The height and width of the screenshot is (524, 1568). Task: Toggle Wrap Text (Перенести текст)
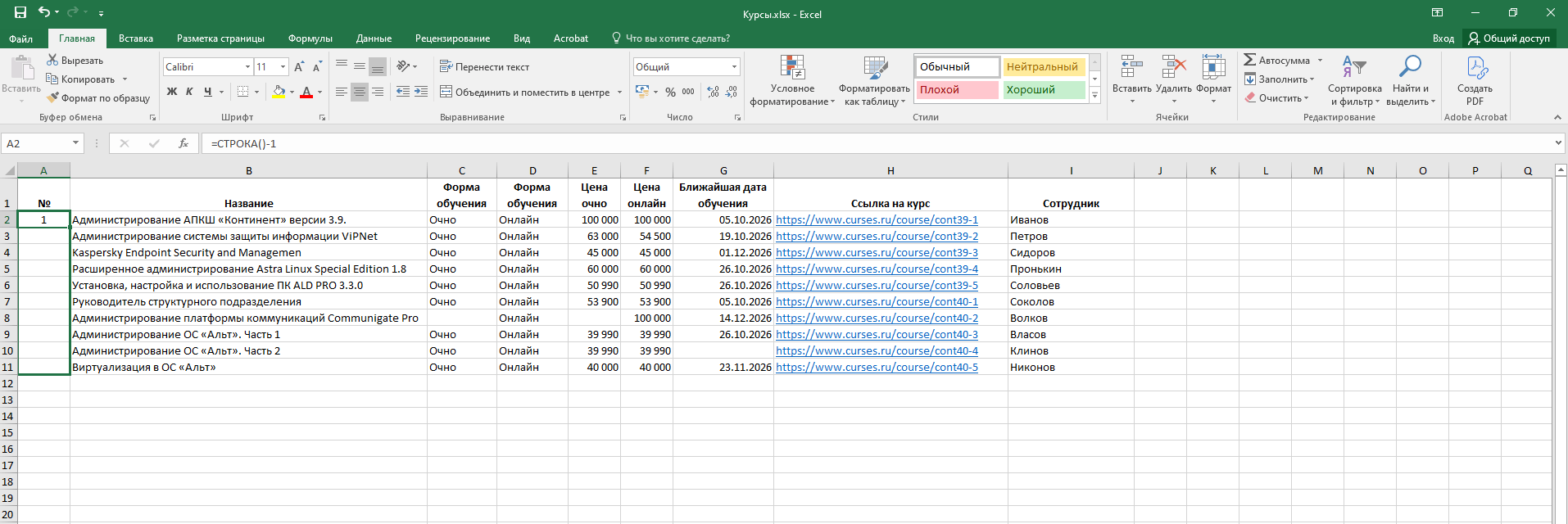click(x=485, y=67)
